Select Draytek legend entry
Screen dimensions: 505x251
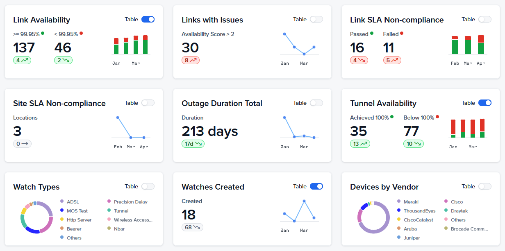click(456, 211)
